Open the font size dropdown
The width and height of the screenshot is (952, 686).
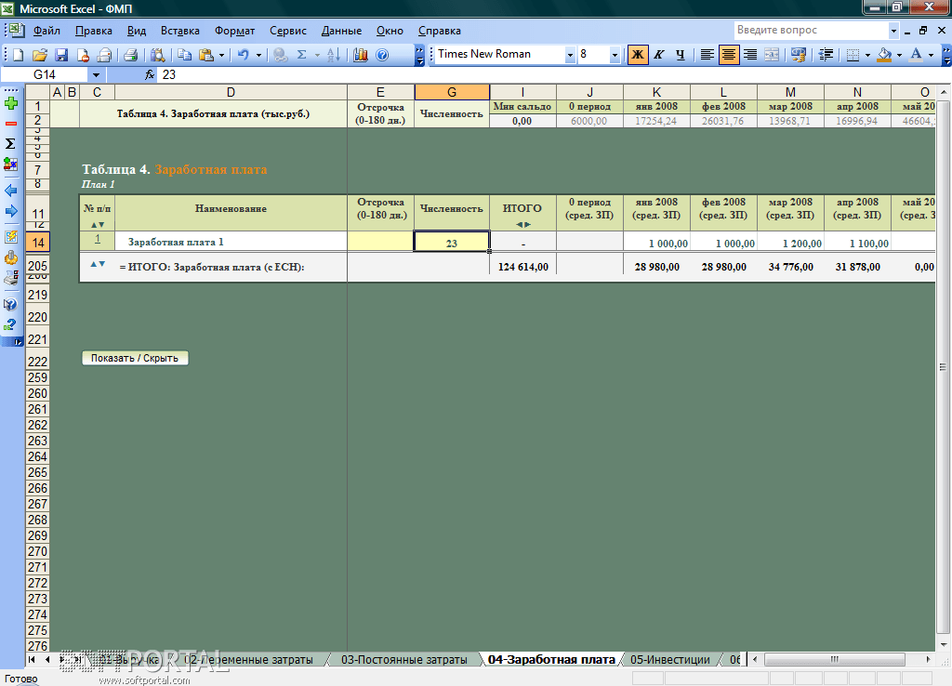click(x=615, y=55)
